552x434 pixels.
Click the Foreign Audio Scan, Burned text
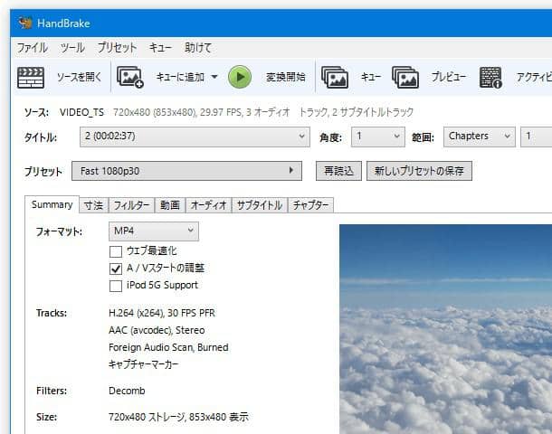(168, 347)
